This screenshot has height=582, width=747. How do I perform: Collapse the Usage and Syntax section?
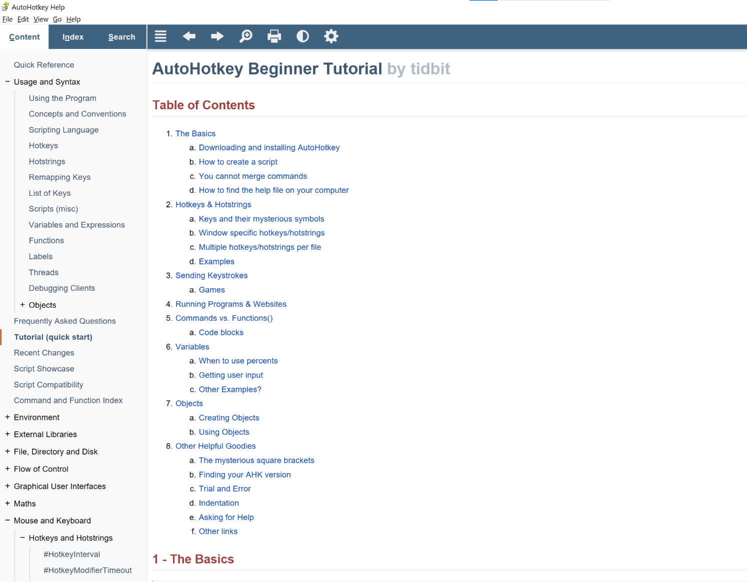(x=7, y=81)
